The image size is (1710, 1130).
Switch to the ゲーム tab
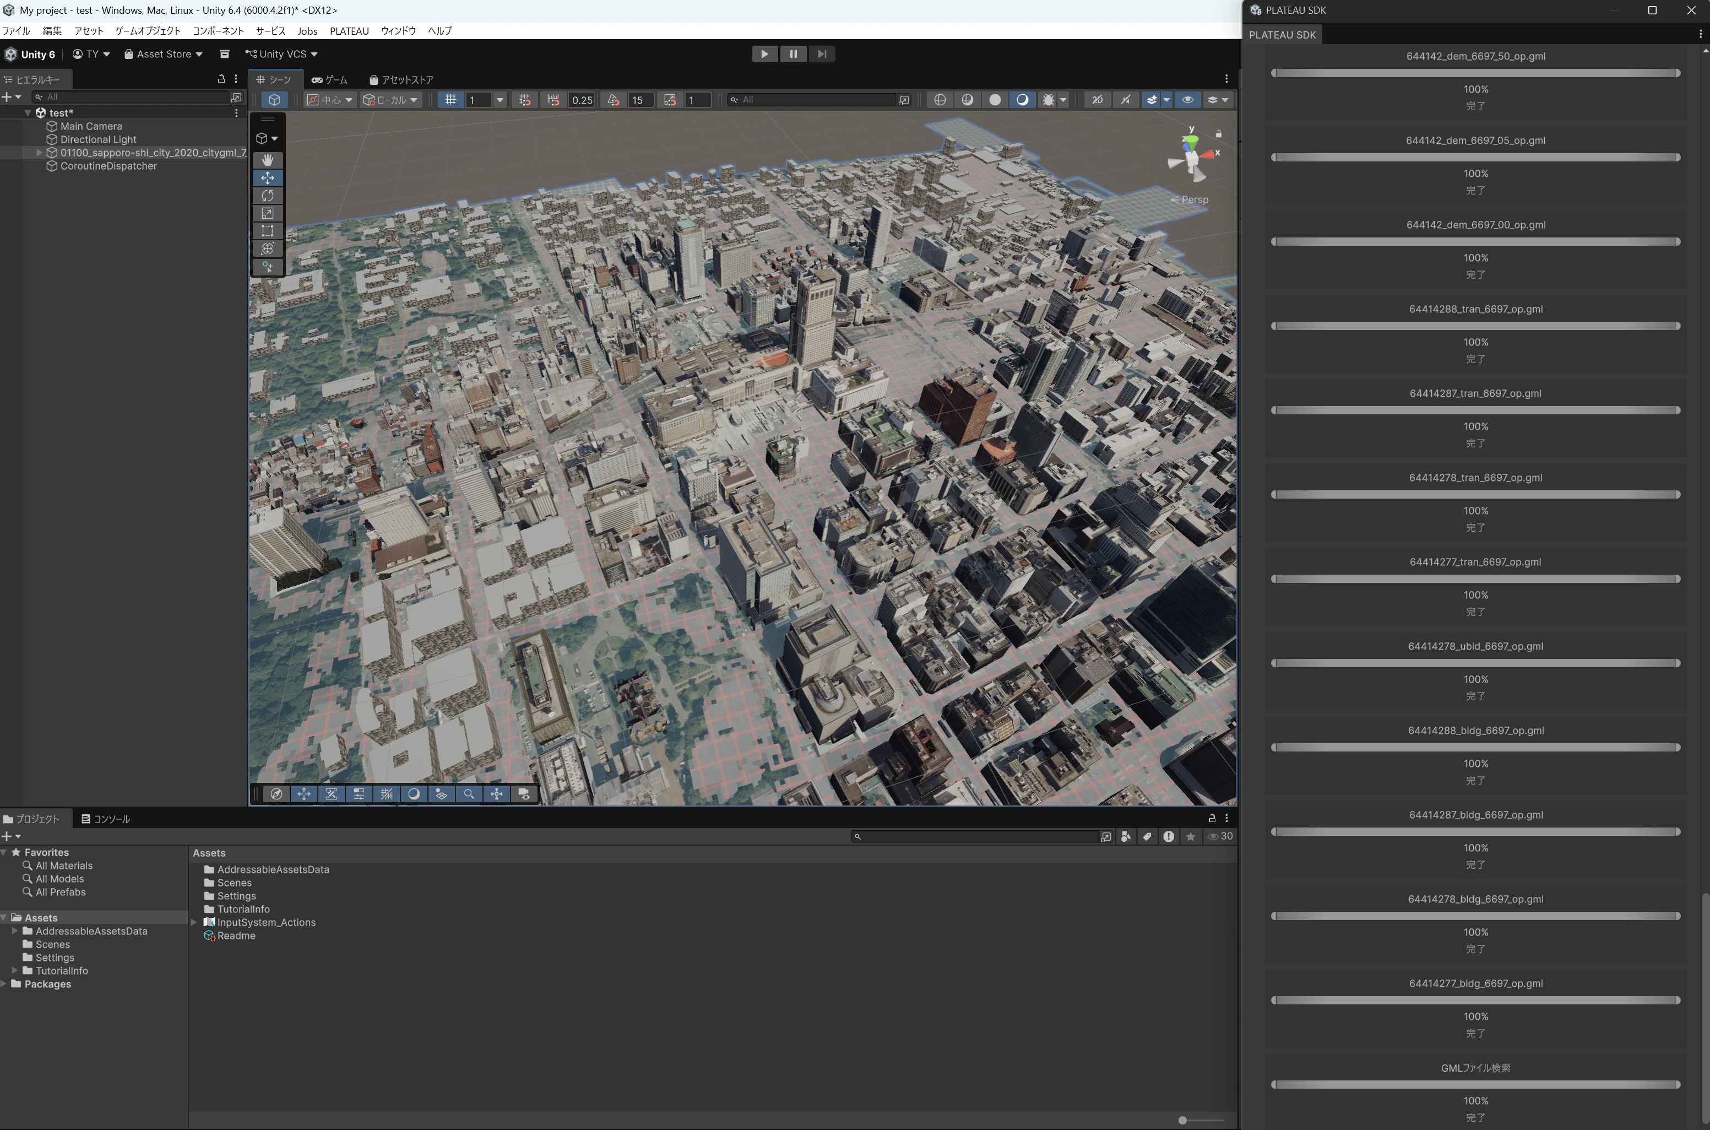(x=329, y=80)
